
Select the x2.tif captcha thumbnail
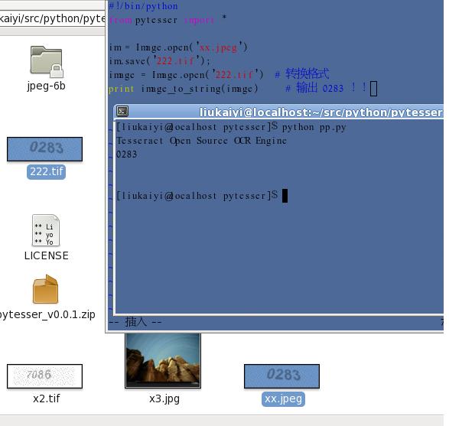click(x=44, y=376)
